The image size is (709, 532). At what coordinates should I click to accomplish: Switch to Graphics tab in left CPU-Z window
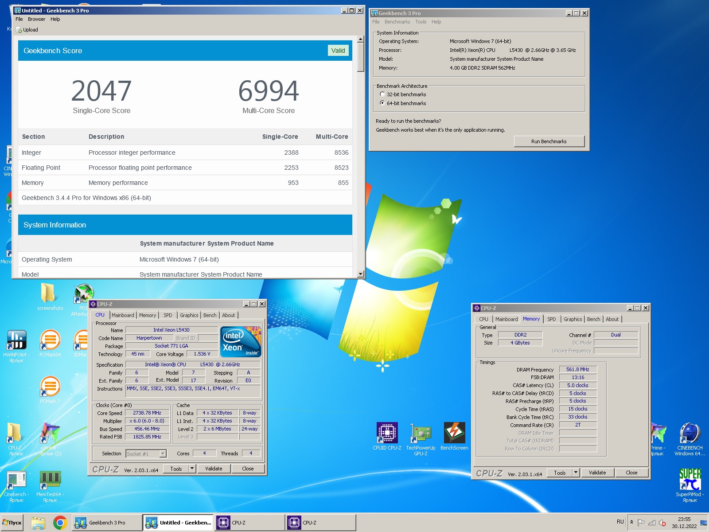[x=189, y=315]
